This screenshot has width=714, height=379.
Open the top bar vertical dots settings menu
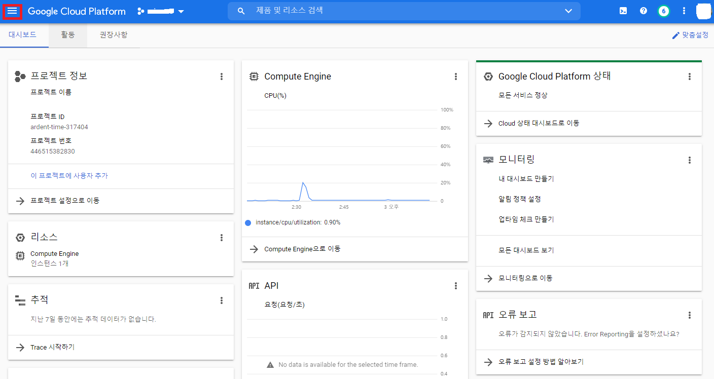[684, 11]
